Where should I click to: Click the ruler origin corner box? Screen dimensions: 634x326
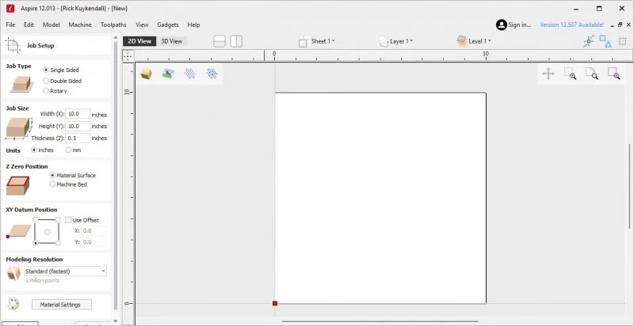tap(128, 55)
